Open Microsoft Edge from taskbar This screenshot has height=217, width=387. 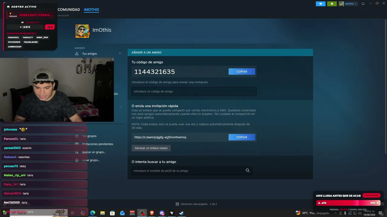pos(93,213)
